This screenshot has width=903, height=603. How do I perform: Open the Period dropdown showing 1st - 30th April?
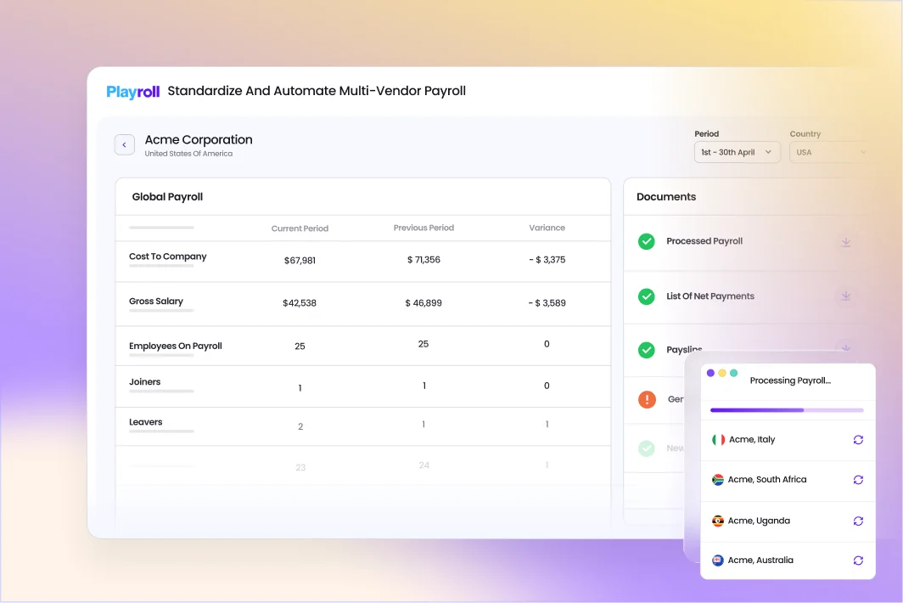(737, 151)
